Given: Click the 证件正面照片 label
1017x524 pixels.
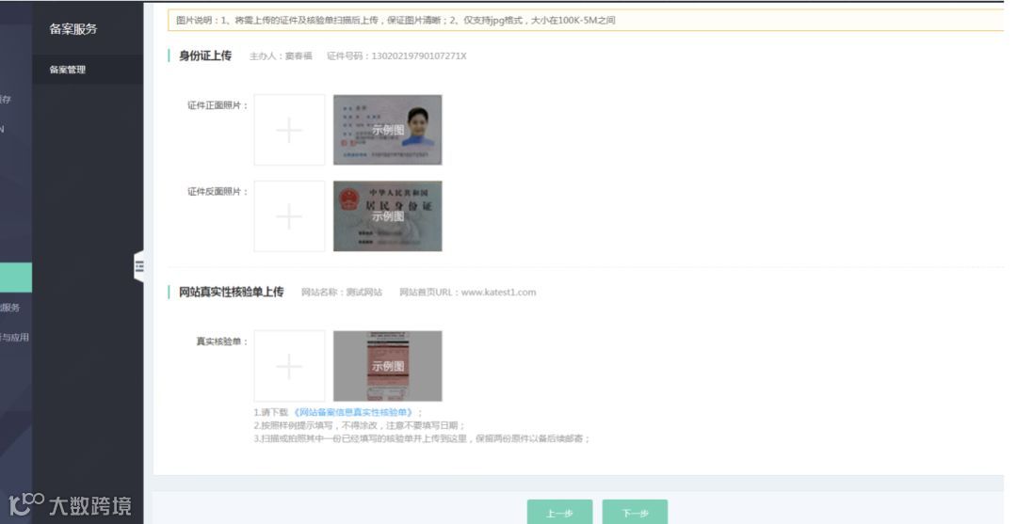Looking at the screenshot, I should pyautogui.click(x=218, y=105).
